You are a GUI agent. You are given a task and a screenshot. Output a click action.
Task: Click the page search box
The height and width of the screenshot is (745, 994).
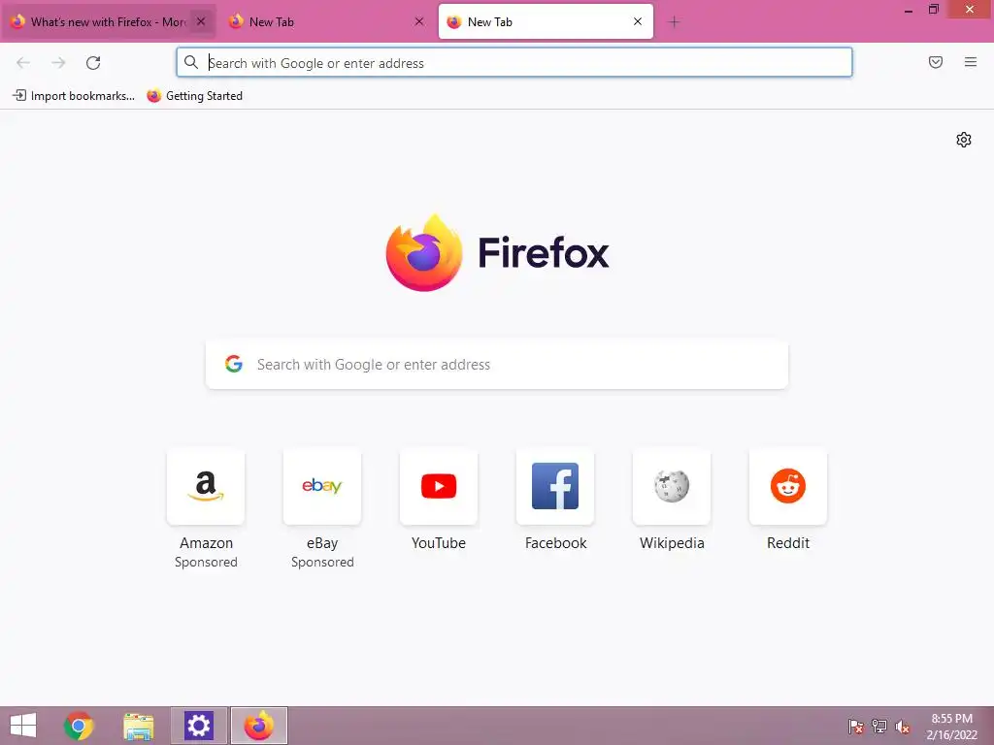point(496,365)
